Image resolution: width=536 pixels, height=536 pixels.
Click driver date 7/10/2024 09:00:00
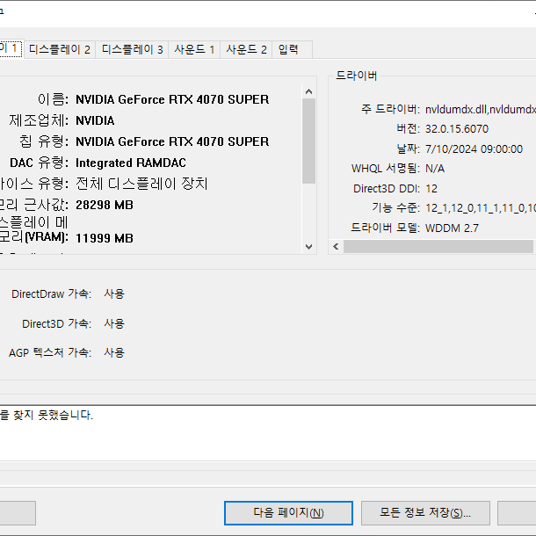point(474,149)
